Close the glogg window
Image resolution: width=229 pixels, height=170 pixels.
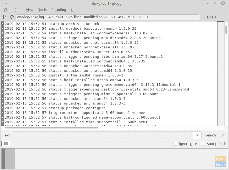coord(223,3)
